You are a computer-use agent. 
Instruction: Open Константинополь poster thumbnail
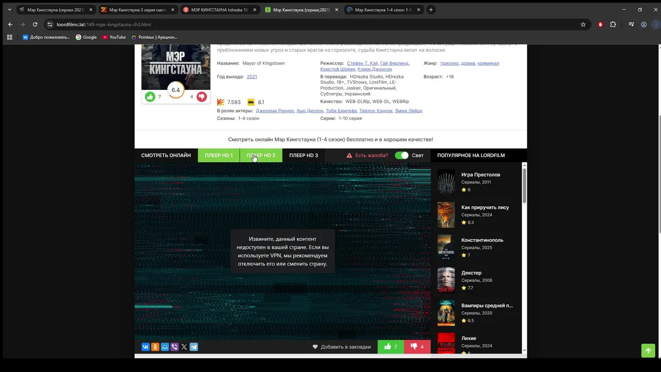(446, 247)
